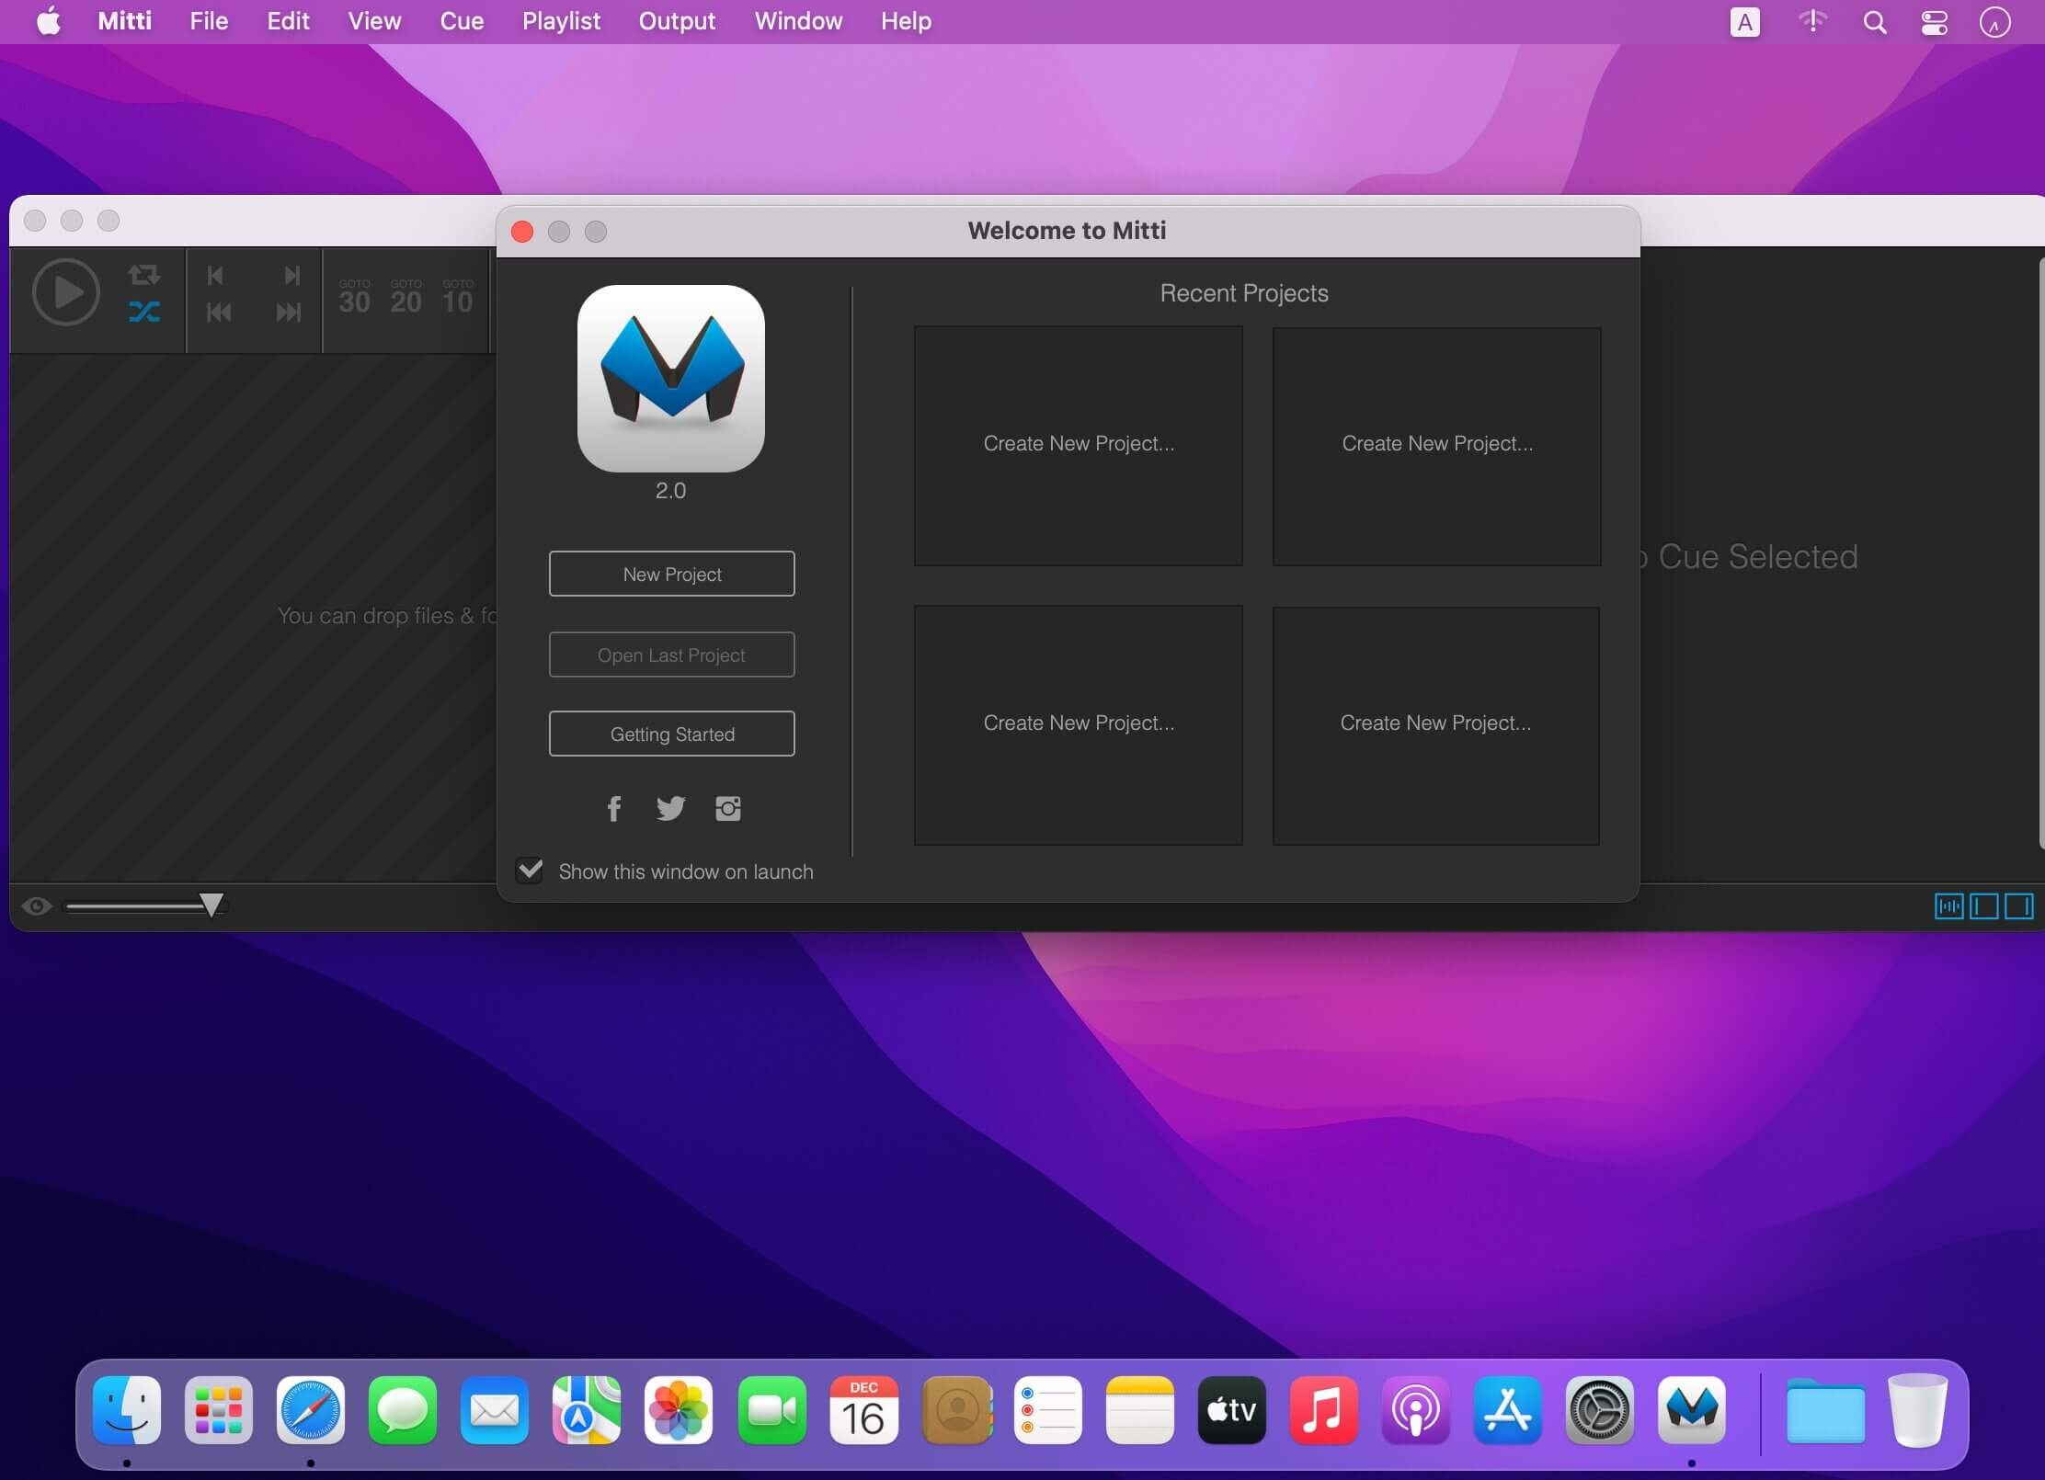Jump back using the previous cue icon

217,275
